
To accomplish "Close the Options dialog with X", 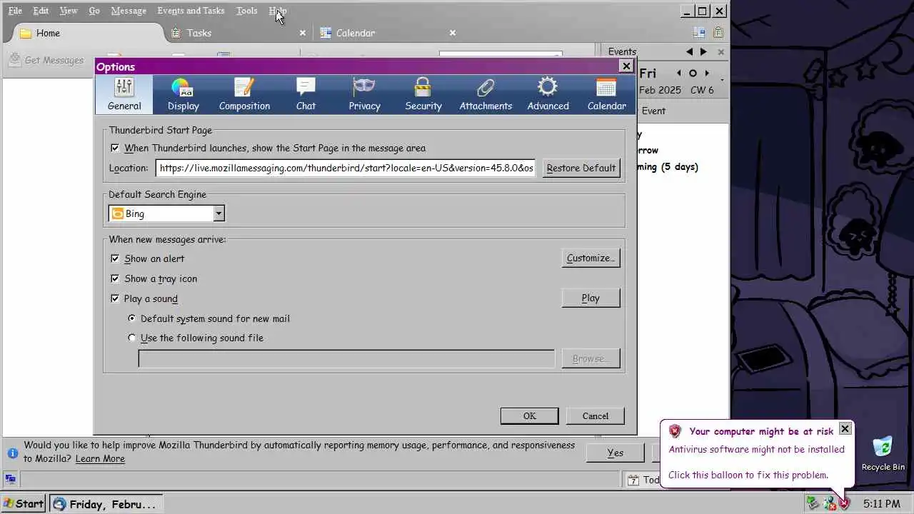I will point(626,66).
